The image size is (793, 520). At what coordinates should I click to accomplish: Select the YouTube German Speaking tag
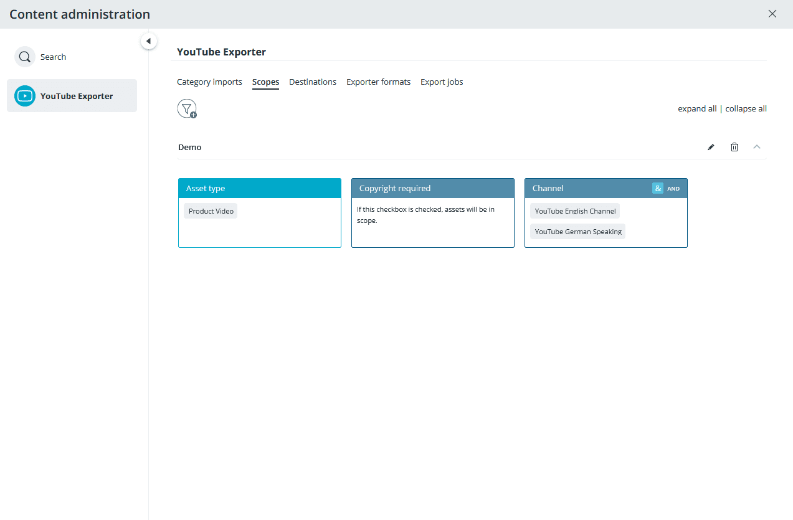tap(578, 232)
